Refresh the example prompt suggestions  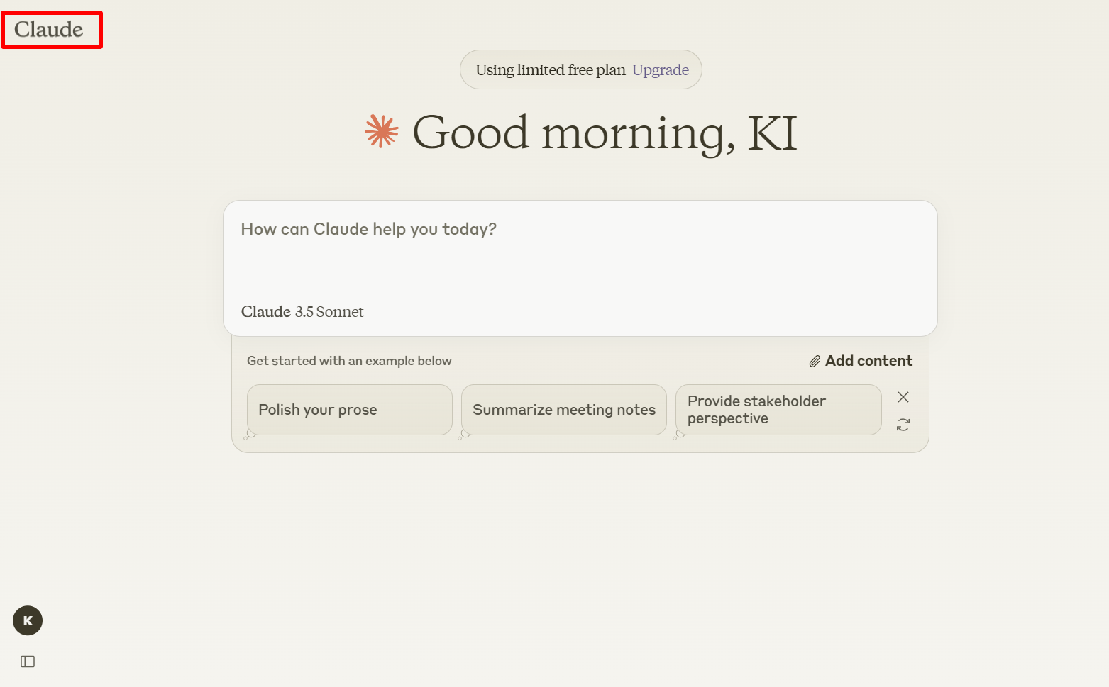903,425
